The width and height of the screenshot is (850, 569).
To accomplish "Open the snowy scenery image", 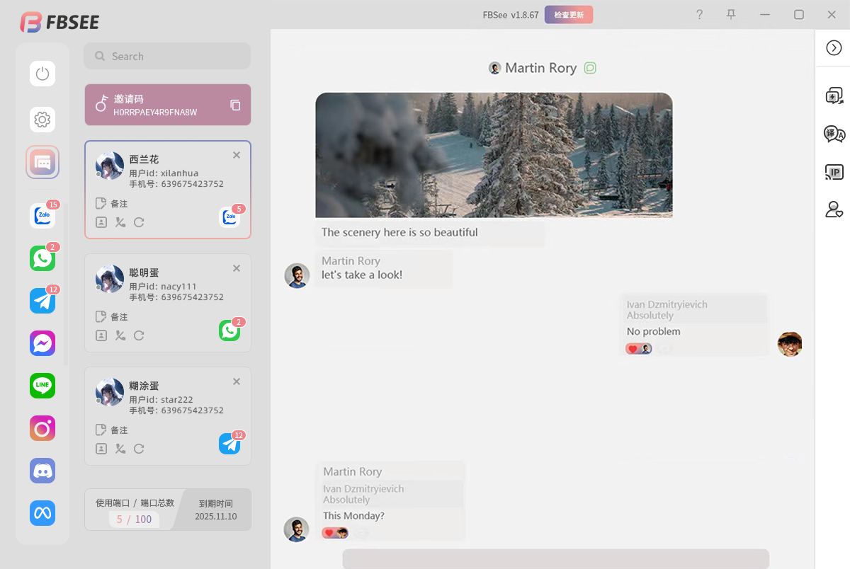I will 494,155.
